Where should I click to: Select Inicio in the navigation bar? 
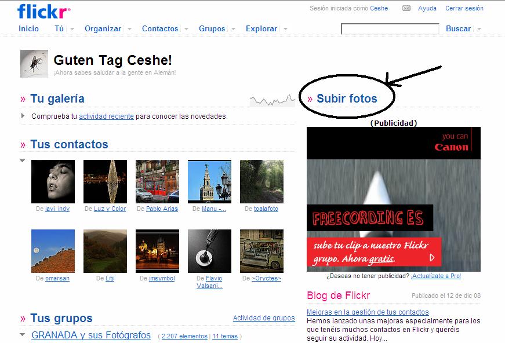tap(28, 28)
